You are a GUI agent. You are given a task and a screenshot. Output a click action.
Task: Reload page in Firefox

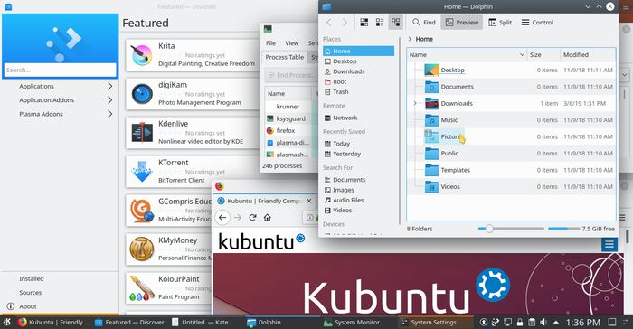point(252,218)
